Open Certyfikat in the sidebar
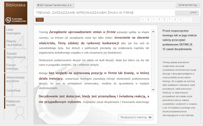Screen dimensions: 203x126 tap(13, 90)
